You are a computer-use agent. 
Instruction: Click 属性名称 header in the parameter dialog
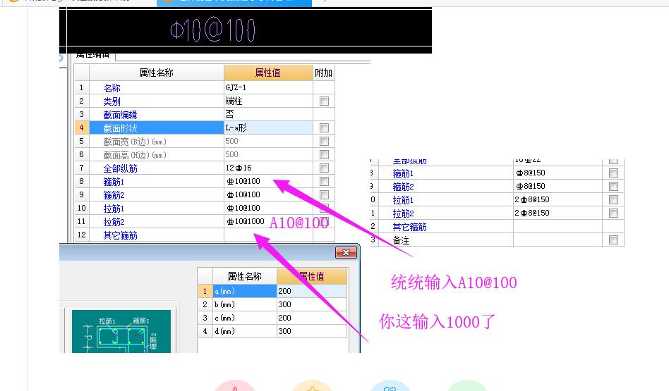tap(244, 276)
